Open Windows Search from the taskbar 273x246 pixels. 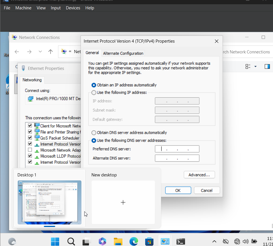tap(71, 241)
